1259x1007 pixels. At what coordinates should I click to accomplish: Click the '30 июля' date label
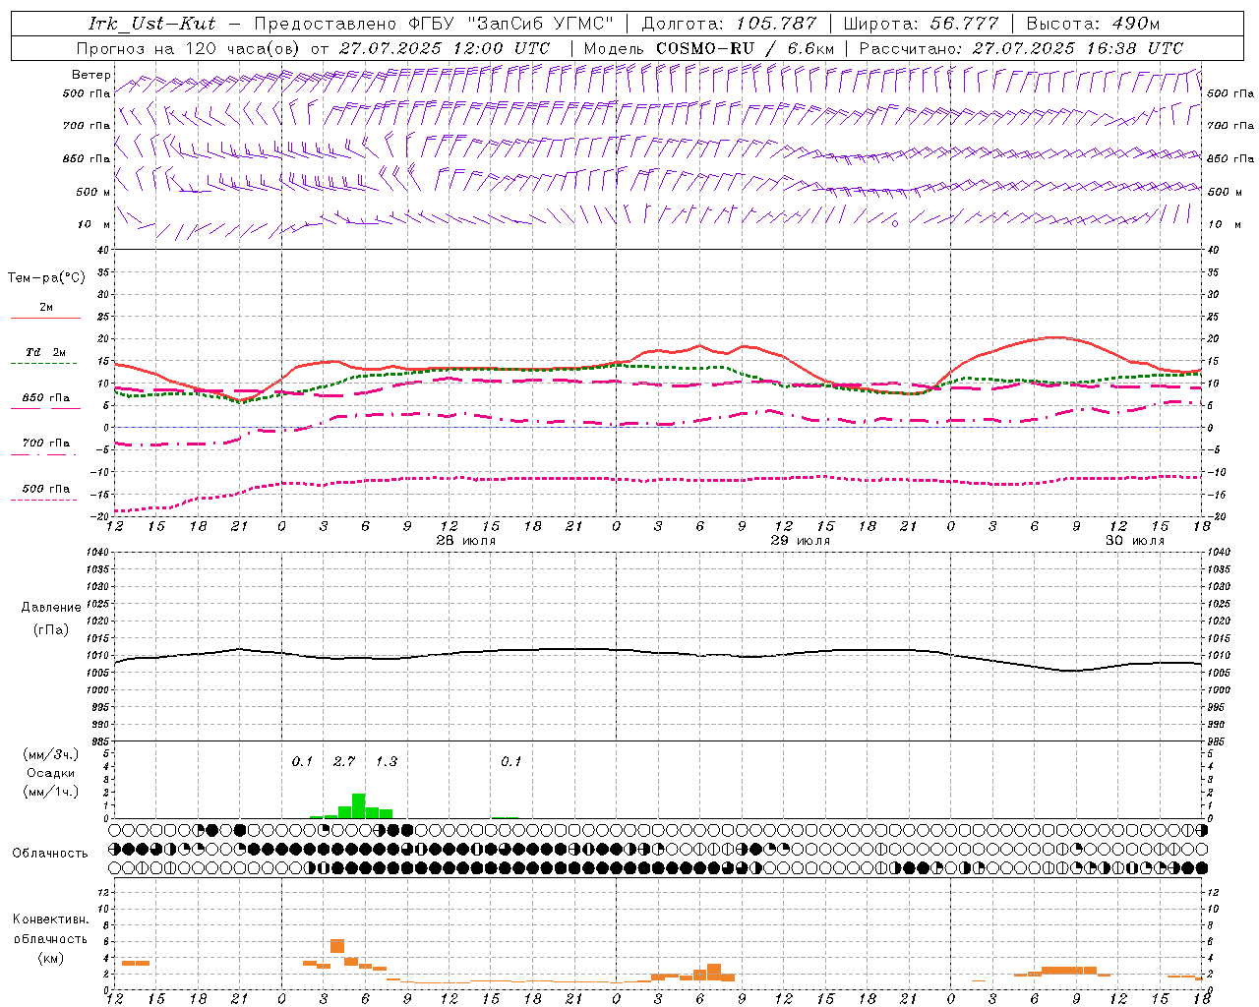(x=1134, y=541)
